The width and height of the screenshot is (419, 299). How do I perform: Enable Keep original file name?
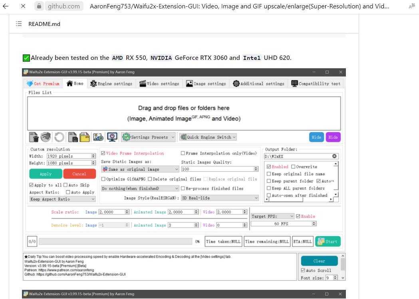point(269,174)
